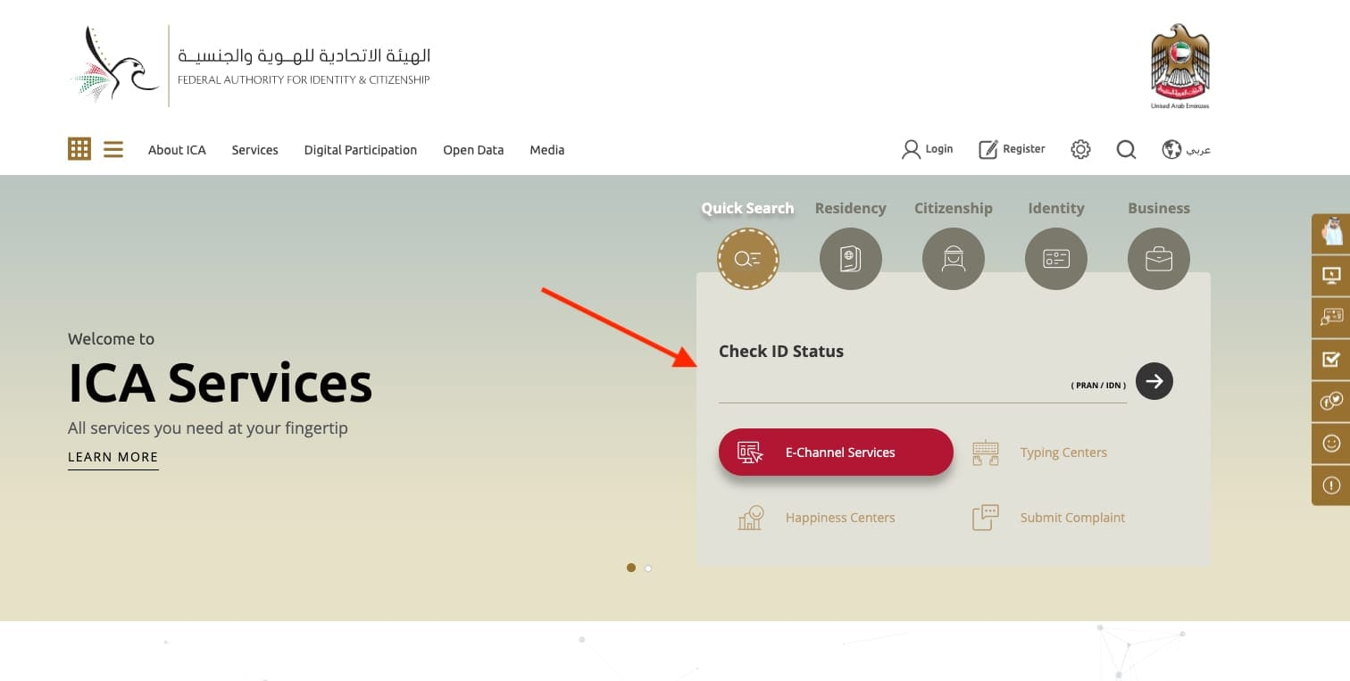The width and height of the screenshot is (1350, 681).
Task: Open the Services menu
Action: (x=254, y=150)
